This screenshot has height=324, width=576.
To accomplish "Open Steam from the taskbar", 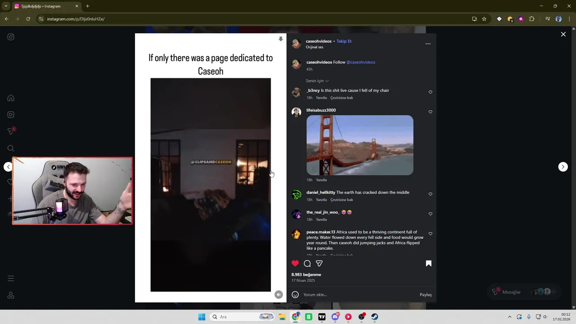I will (x=374, y=317).
